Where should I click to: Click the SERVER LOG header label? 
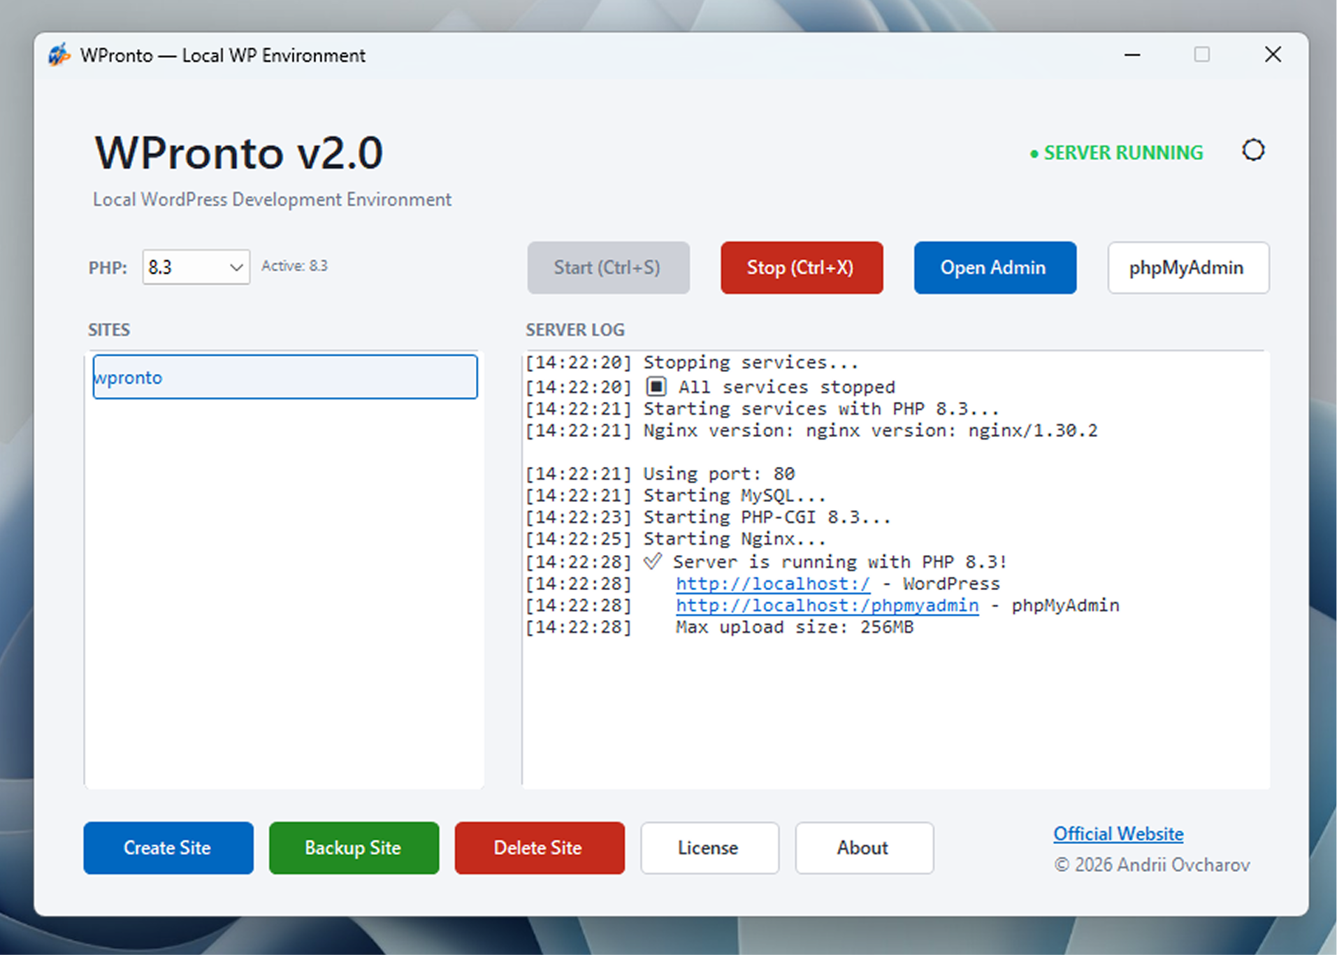pos(575,330)
